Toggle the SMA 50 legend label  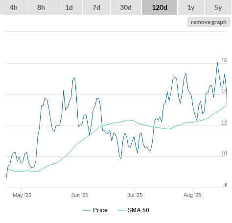click(139, 210)
